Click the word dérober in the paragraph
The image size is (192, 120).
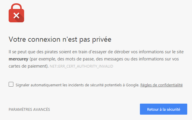(x=122, y=52)
